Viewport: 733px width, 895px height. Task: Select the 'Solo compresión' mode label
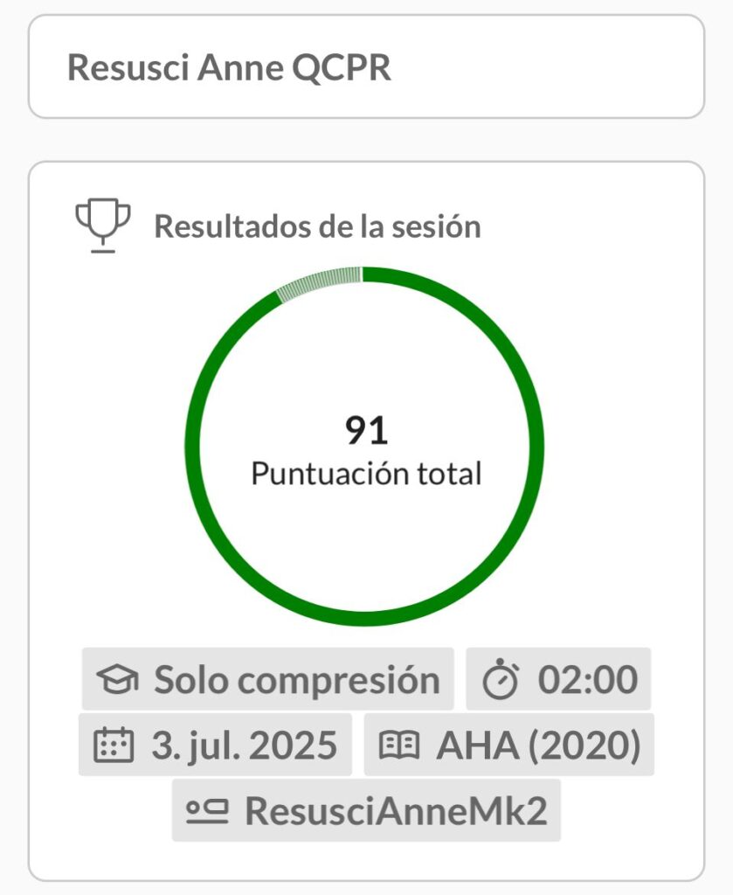coord(296,680)
